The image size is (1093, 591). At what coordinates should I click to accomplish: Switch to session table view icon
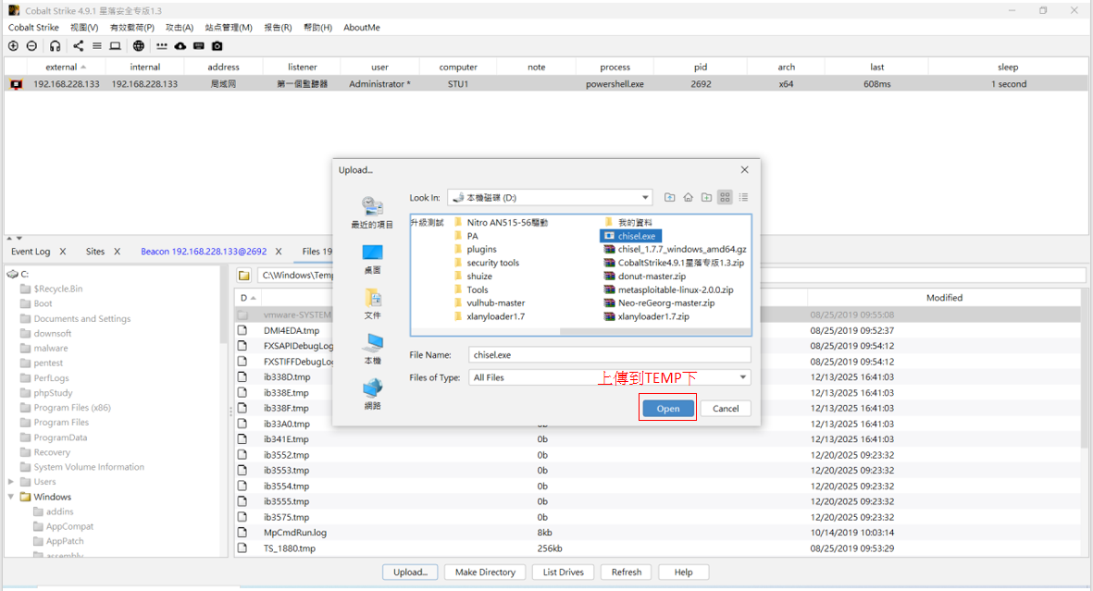click(x=97, y=46)
